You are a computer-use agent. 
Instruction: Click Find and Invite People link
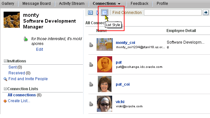click(x=28, y=79)
